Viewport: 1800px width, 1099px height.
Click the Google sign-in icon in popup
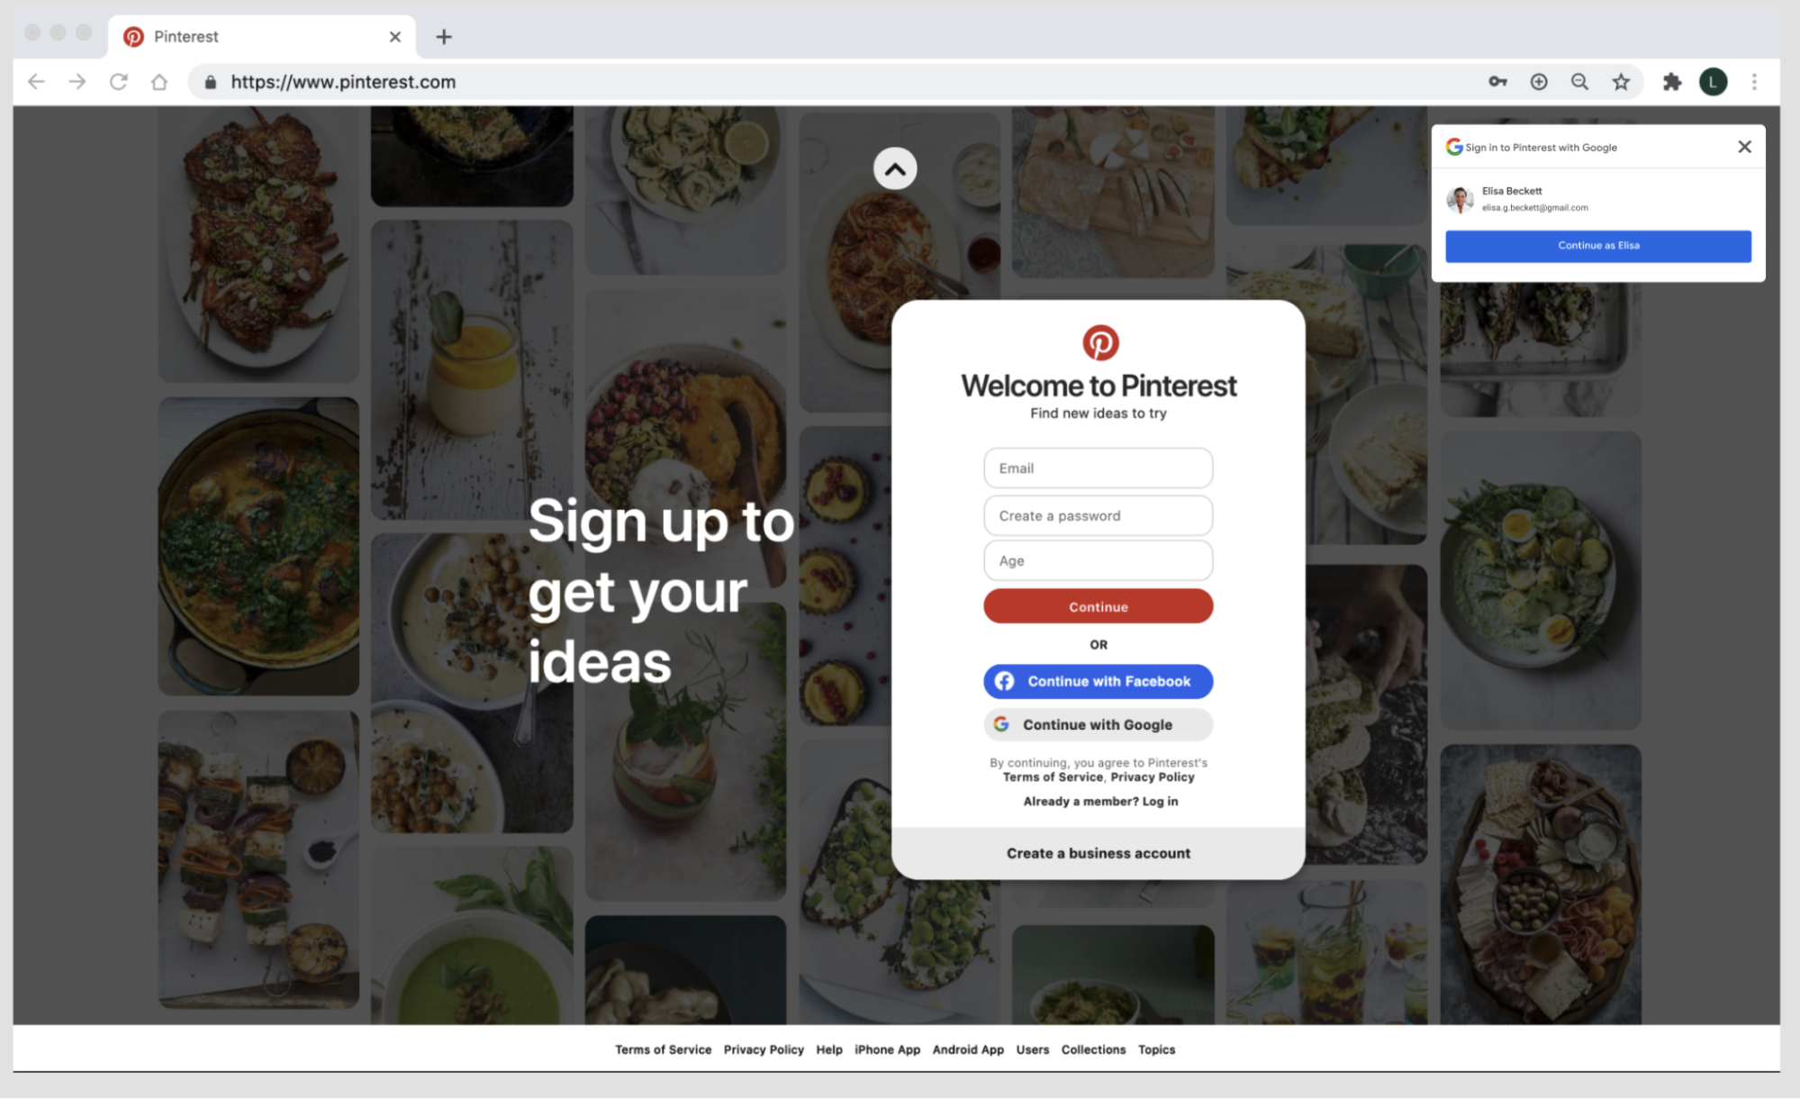tap(1454, 147)
